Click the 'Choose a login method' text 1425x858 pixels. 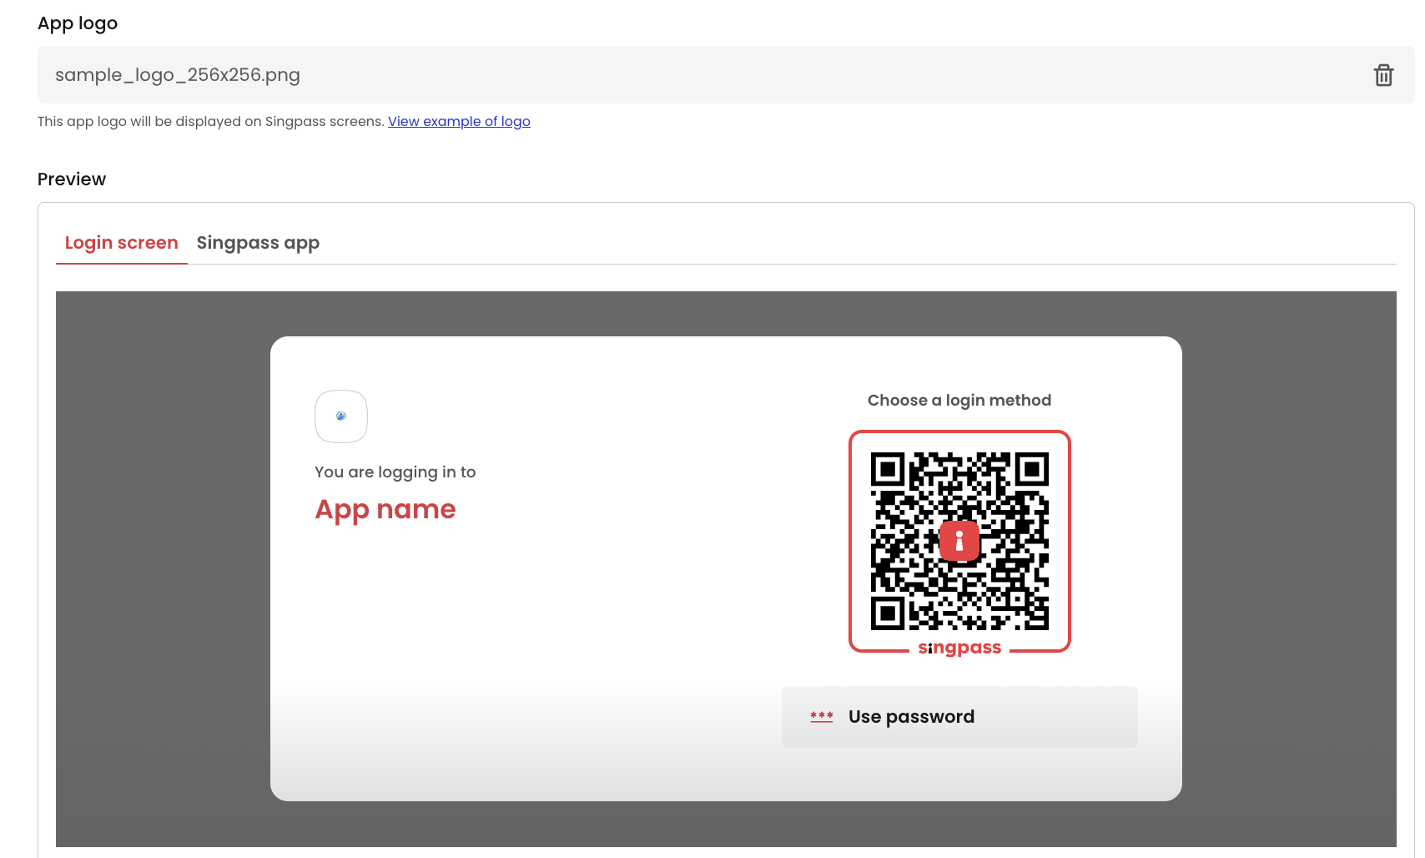pos(959,401)
